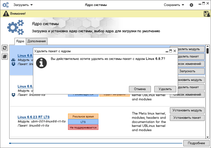Click the Запускать button
Viewport: 211px width, 148px height.
point(191,71)
